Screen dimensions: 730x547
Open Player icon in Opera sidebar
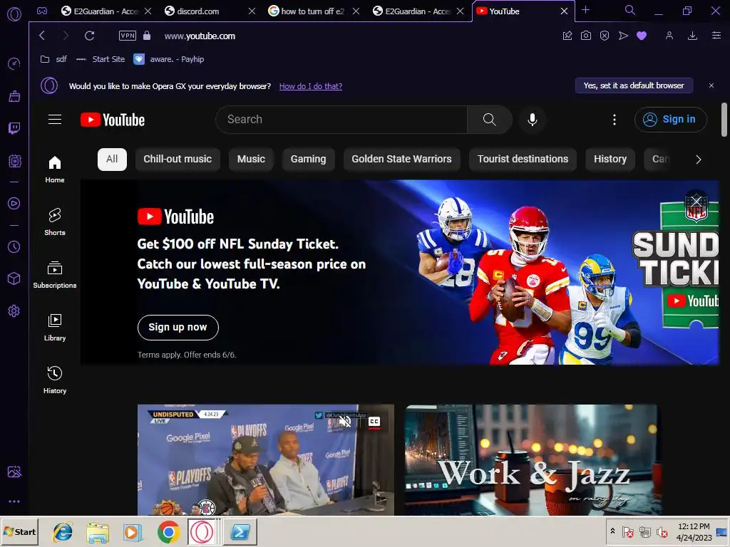click(14, 203)
